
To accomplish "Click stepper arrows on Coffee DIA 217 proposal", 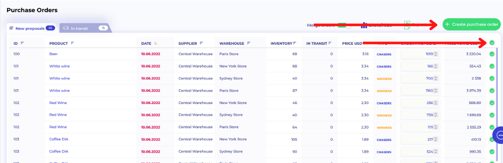I will (436, 140).
